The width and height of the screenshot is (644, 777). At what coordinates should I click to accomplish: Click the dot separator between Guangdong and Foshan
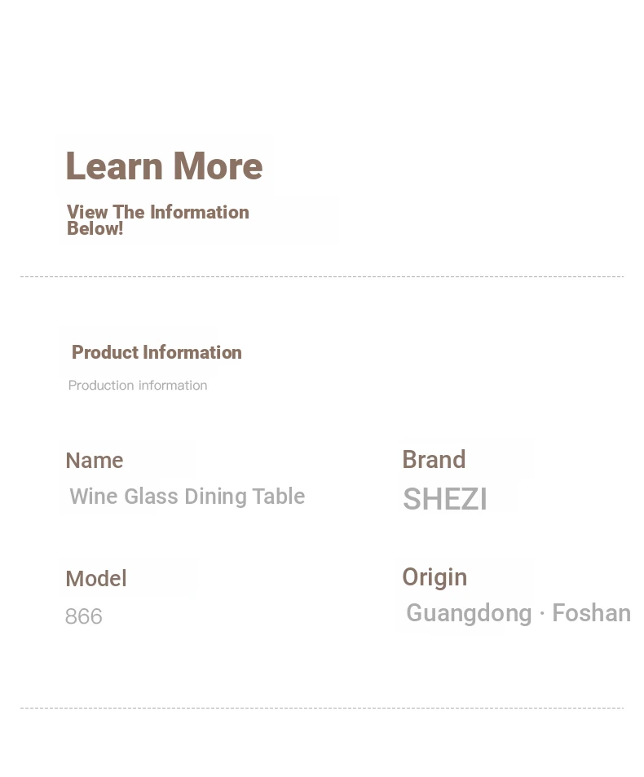[542, 614]
